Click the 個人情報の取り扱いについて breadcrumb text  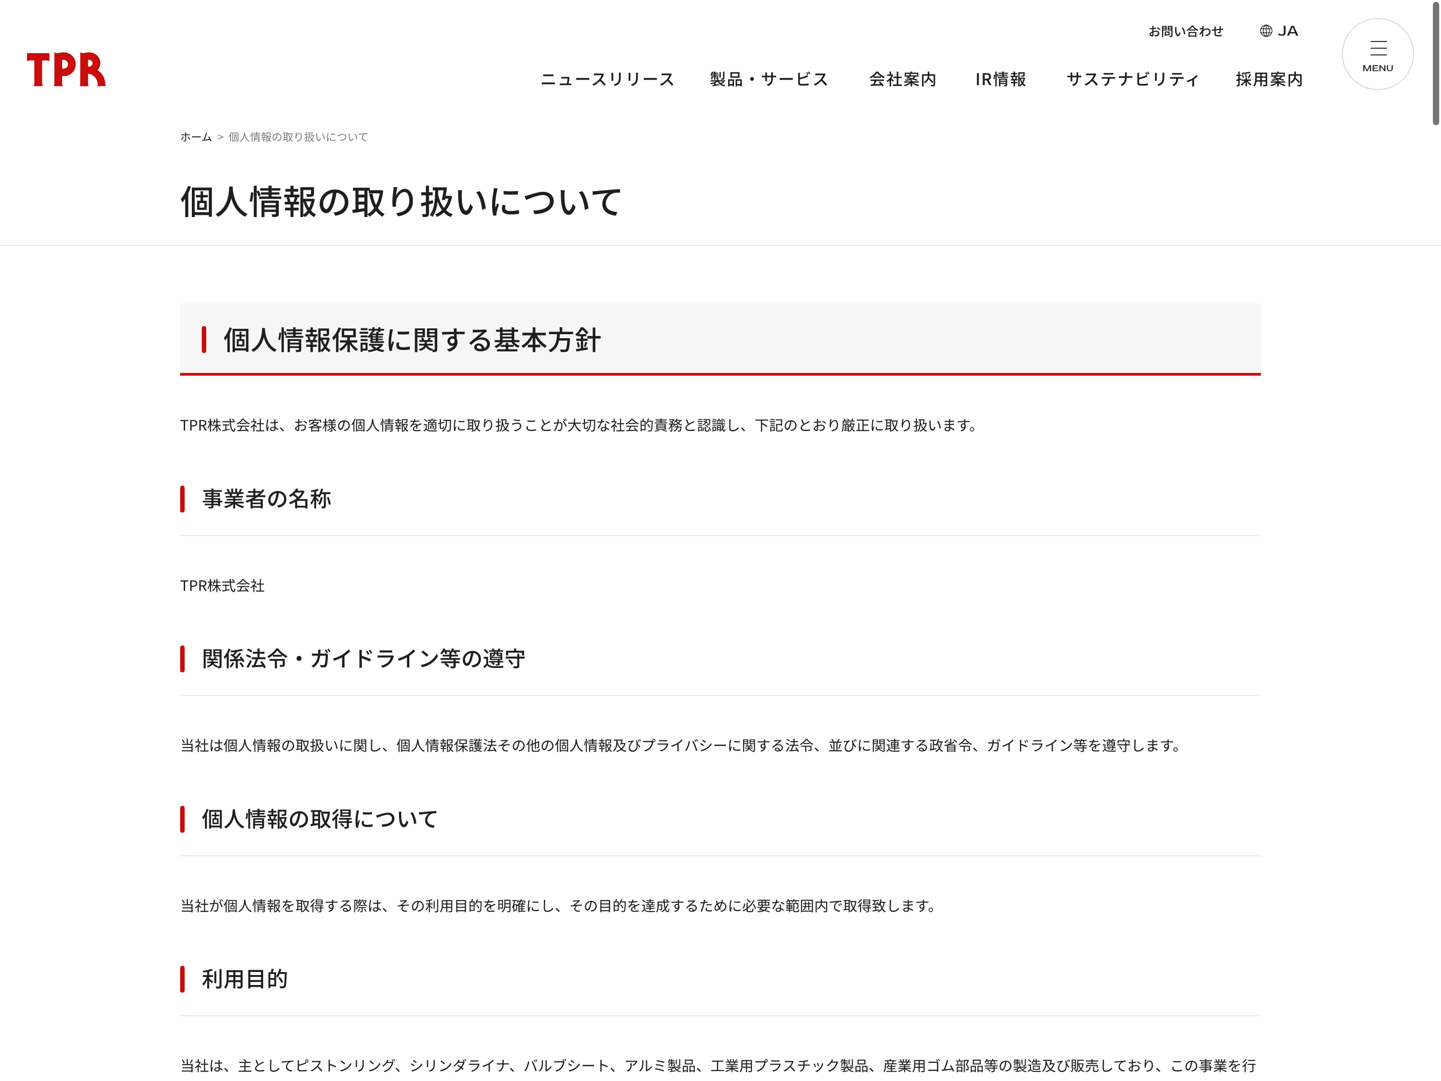tap(298, 137)
